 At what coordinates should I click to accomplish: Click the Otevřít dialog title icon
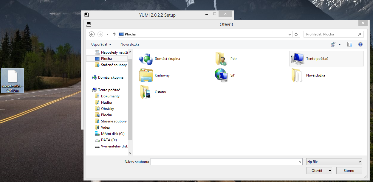click(x=89, y=24)
